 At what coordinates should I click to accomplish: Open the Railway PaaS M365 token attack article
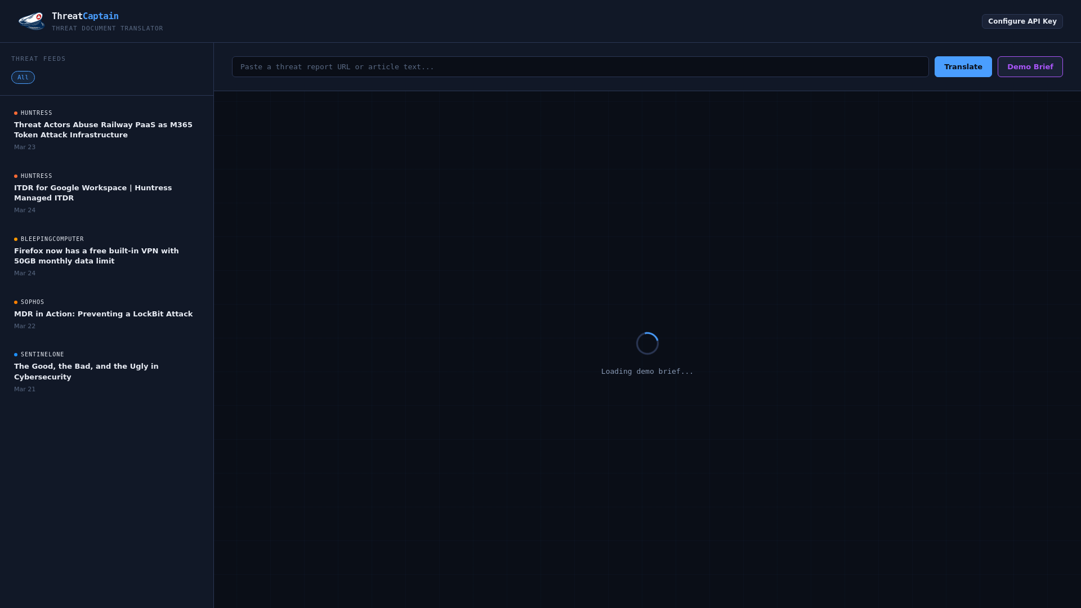tap(106, 130)
